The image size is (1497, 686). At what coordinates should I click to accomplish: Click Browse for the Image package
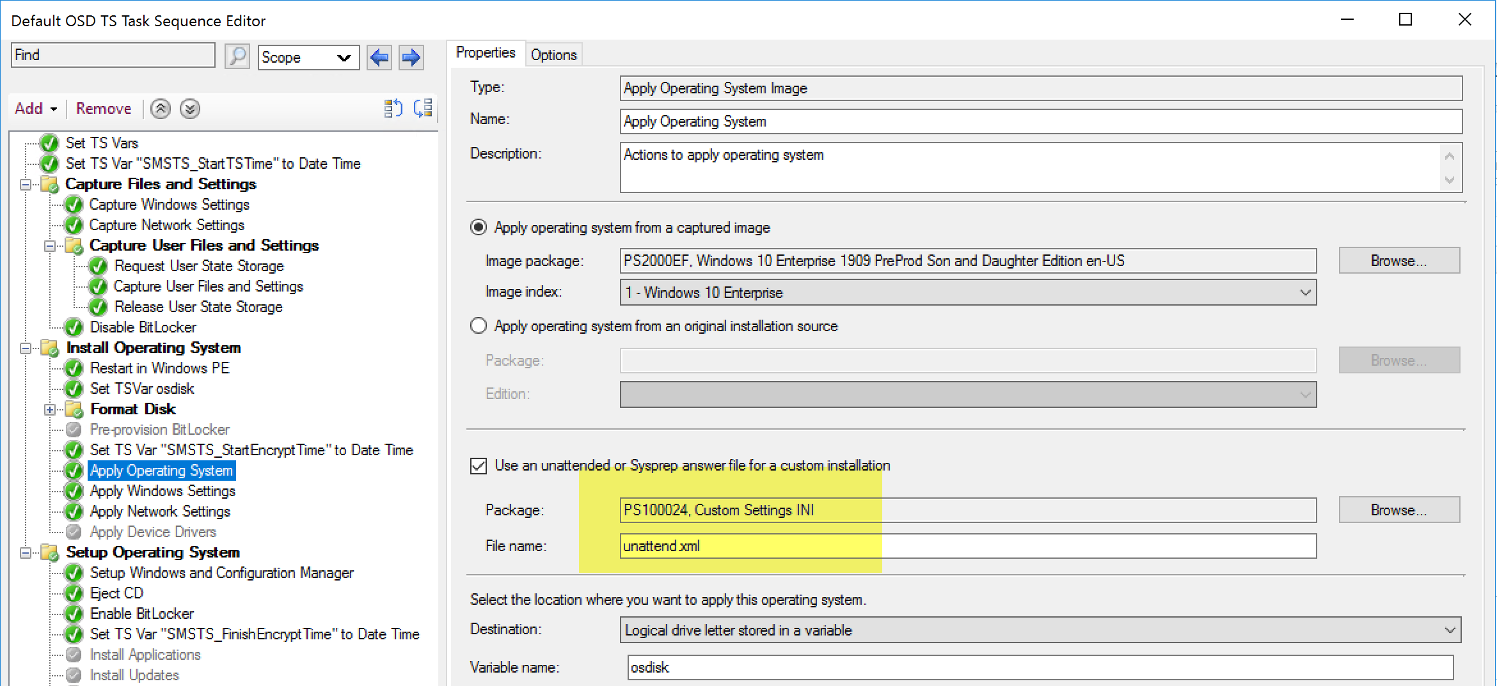pos(1398,261)
